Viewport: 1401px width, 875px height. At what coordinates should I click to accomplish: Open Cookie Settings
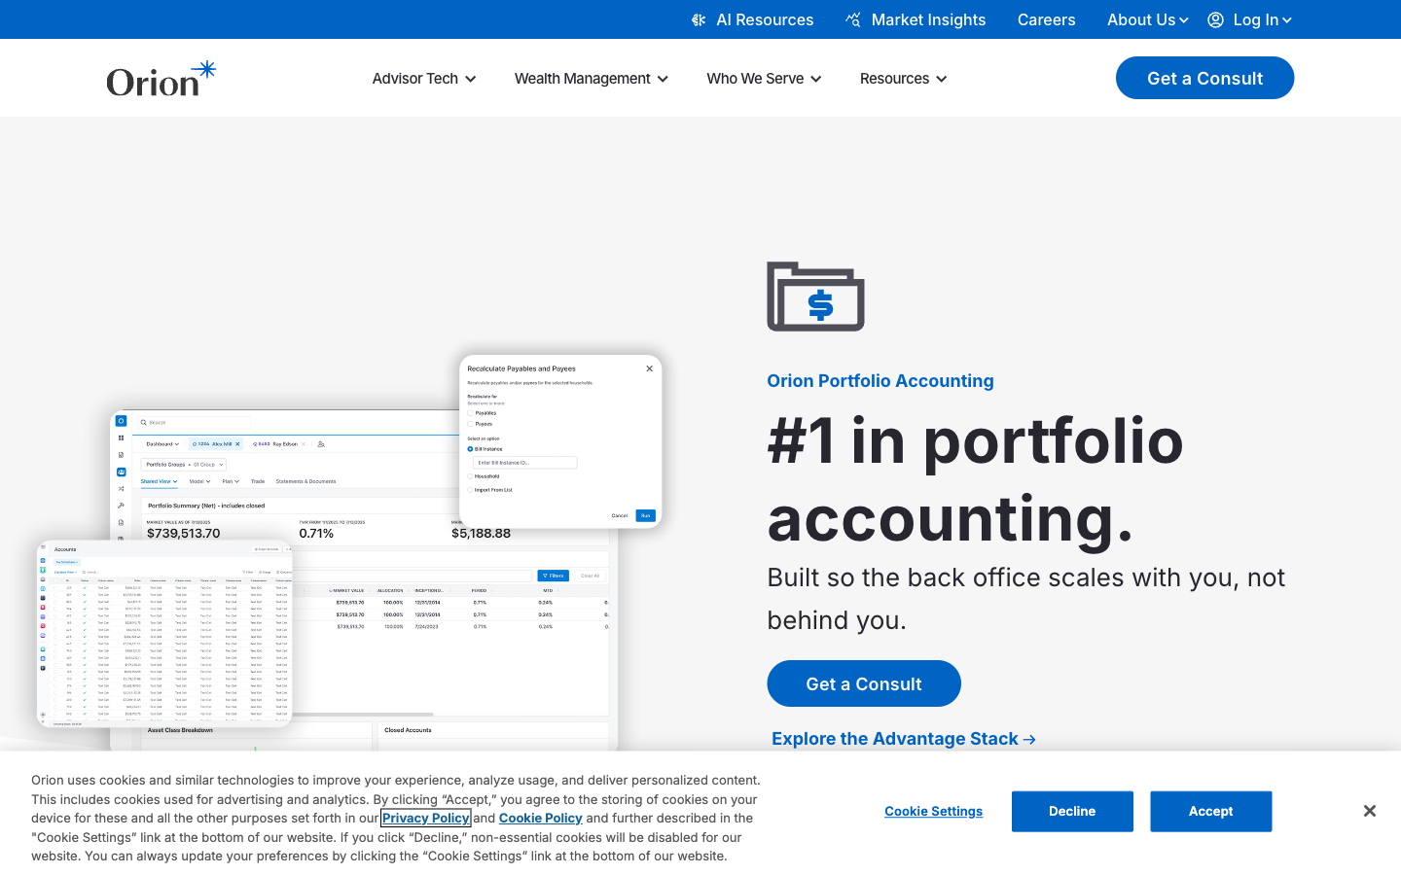pos(933,811)
